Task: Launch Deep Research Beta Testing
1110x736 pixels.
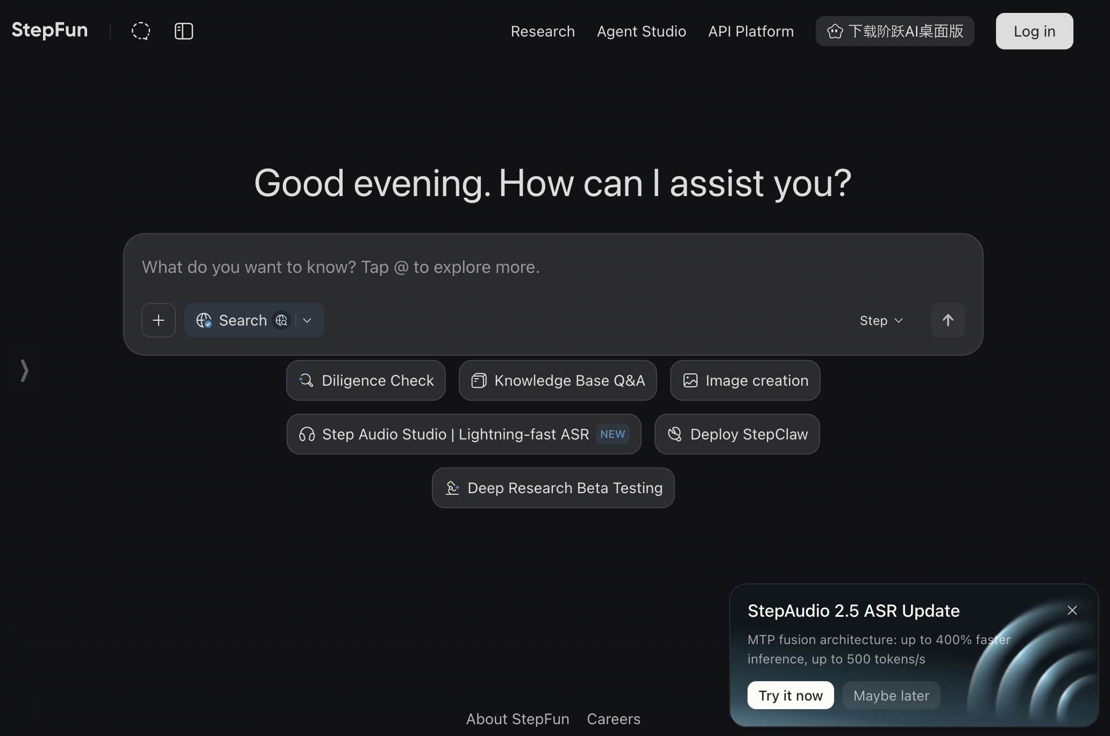Action: coord(553,488)
